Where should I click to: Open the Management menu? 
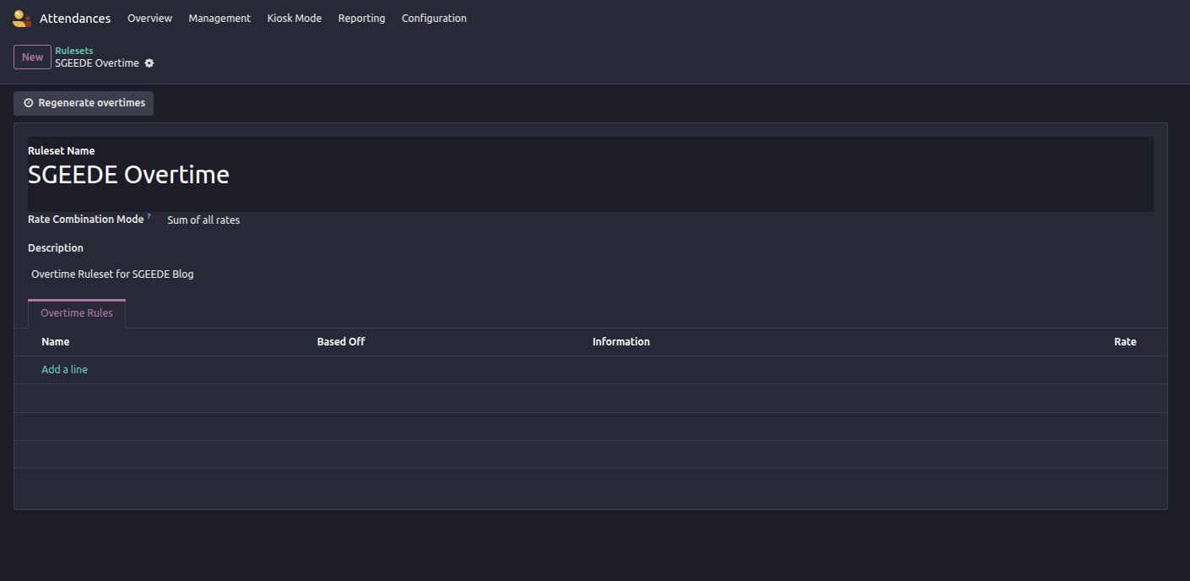[x=219, y=19]
